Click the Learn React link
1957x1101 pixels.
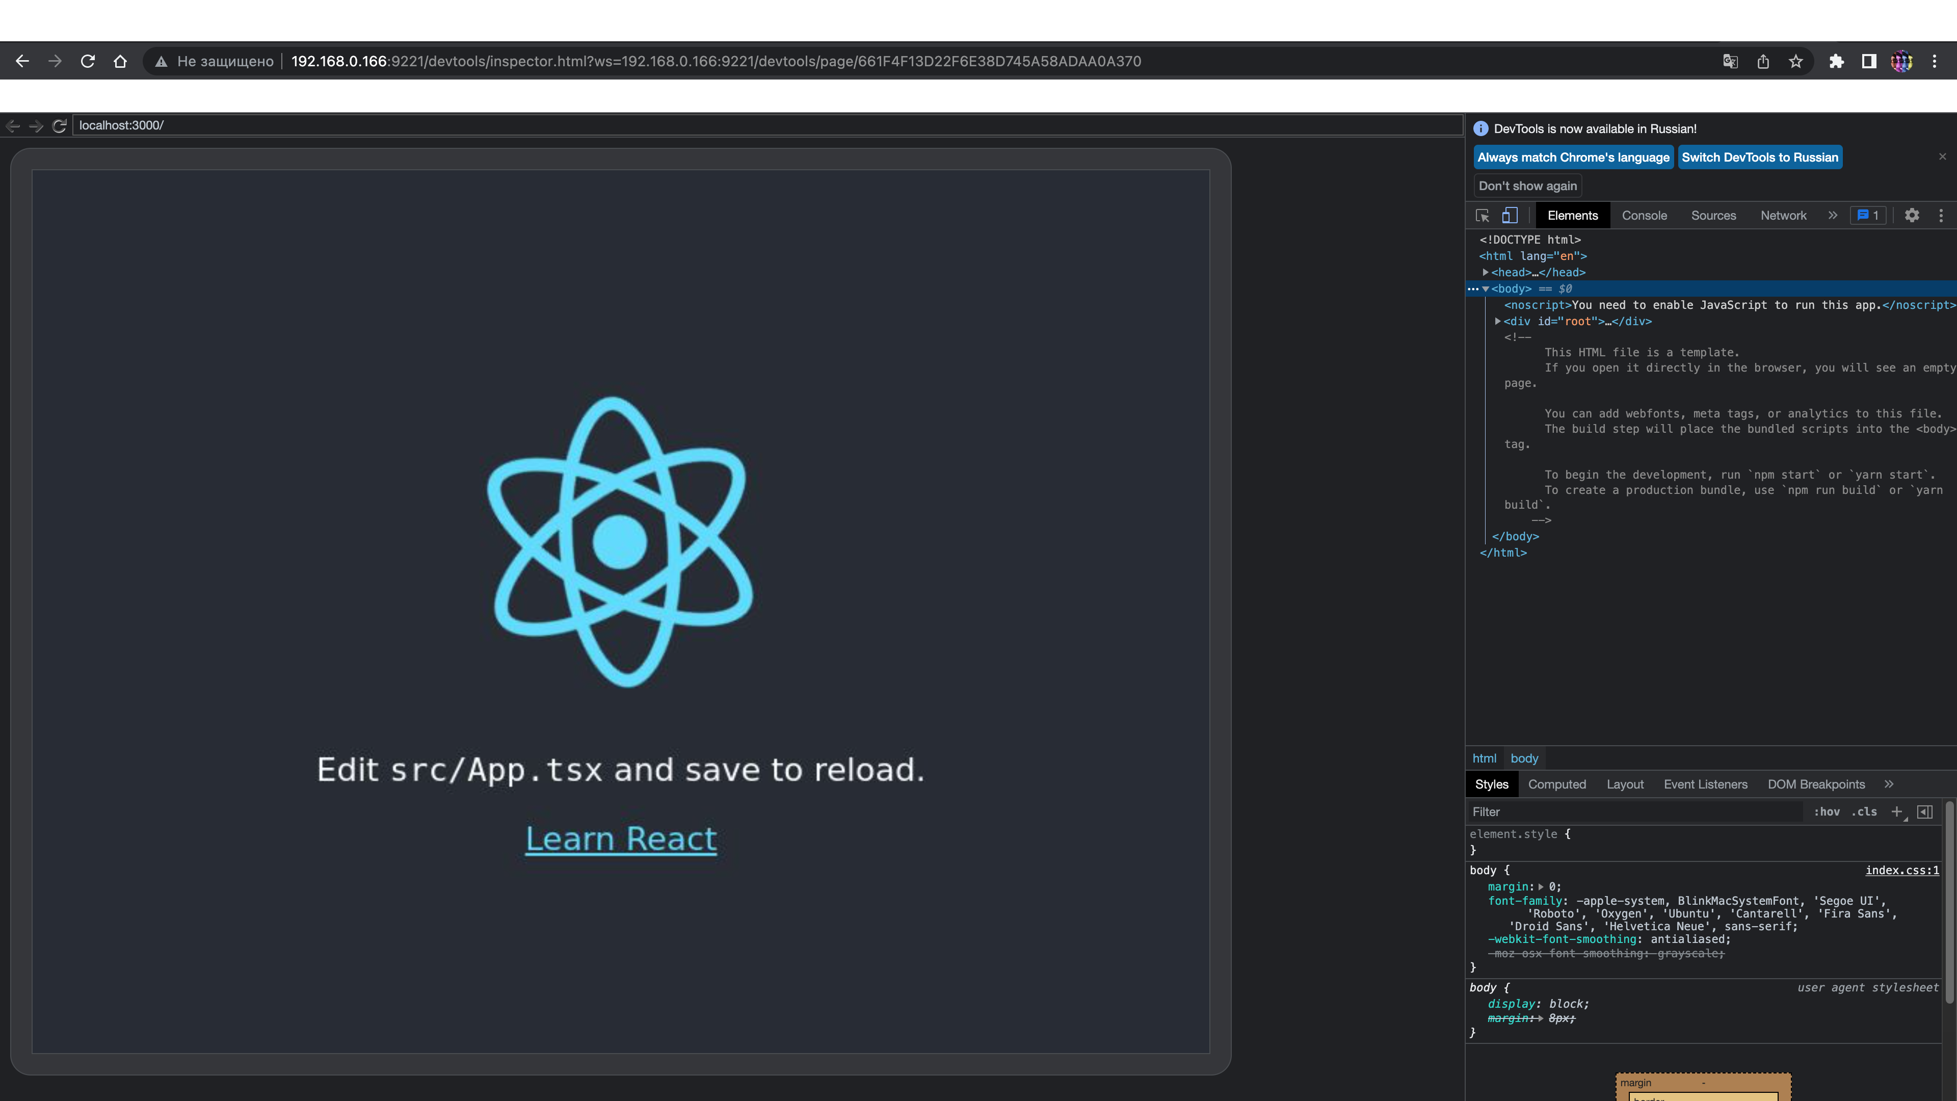pos(620,837)
